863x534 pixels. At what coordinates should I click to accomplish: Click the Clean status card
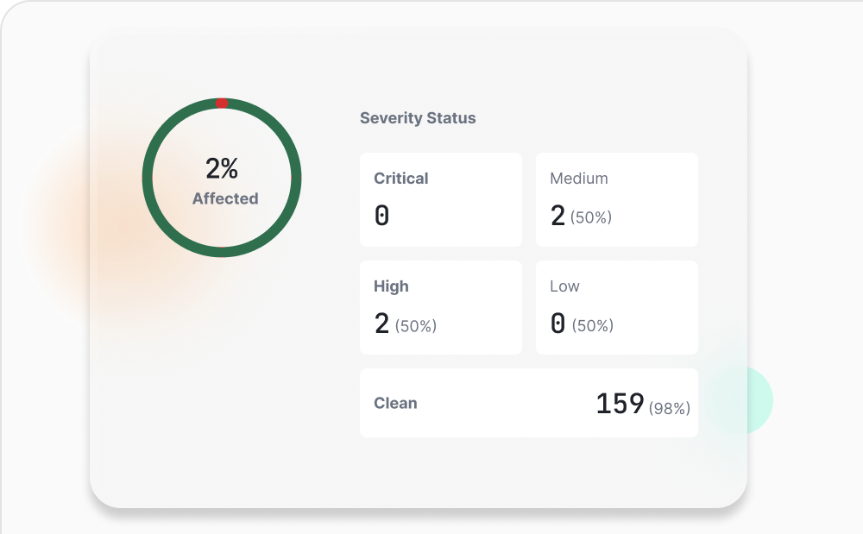point(528,402)
